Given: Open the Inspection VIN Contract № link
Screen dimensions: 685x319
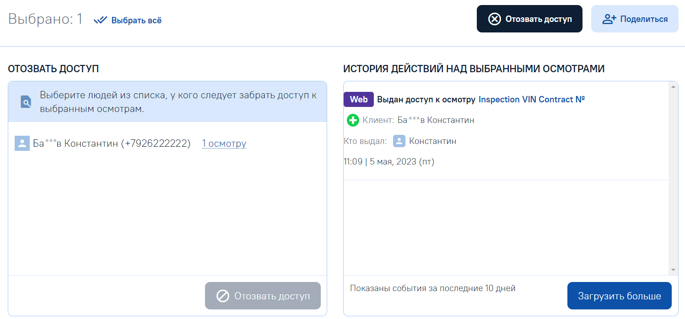Looking at the screenshot, I should click(x=531, y=100).
